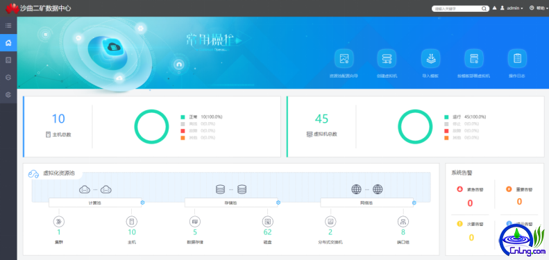Click the 重要告警 count 0
The width and height of the screenshot is (549, 260).
[x=519, y=202]
